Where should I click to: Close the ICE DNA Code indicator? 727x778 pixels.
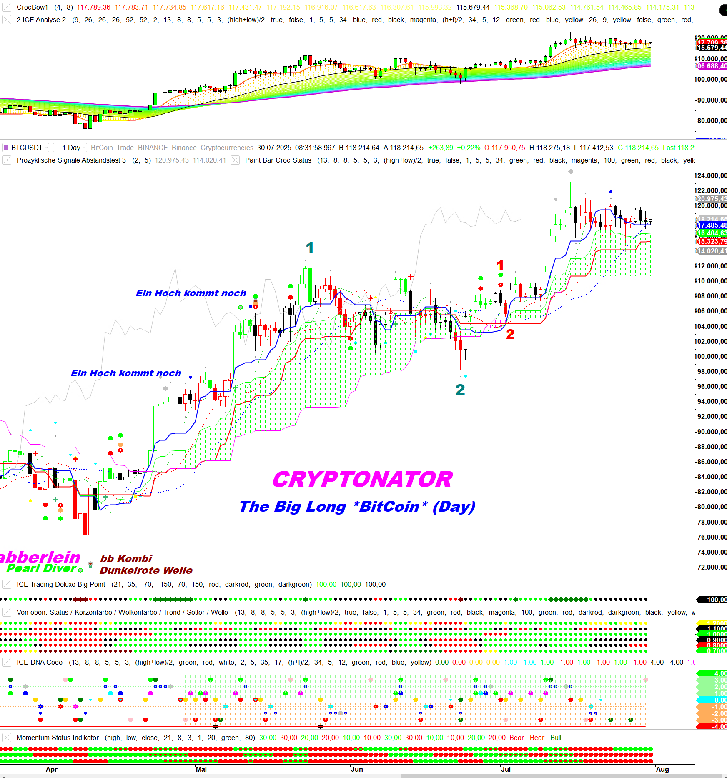(7, 662)
